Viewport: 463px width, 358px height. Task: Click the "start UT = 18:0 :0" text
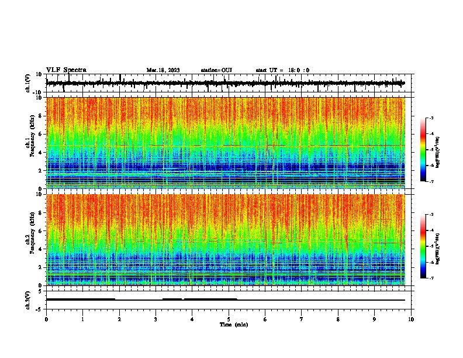click(282, 70)
